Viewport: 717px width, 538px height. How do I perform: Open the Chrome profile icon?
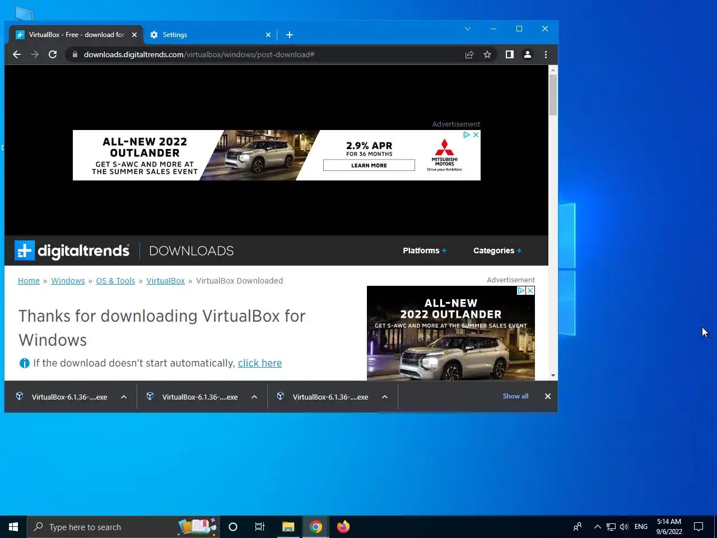(x=527, y=54)
